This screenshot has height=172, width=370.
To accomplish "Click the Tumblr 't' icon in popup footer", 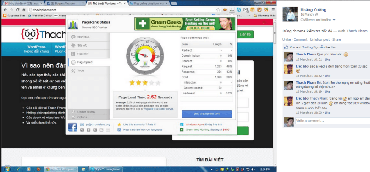I will click(95, 129).
